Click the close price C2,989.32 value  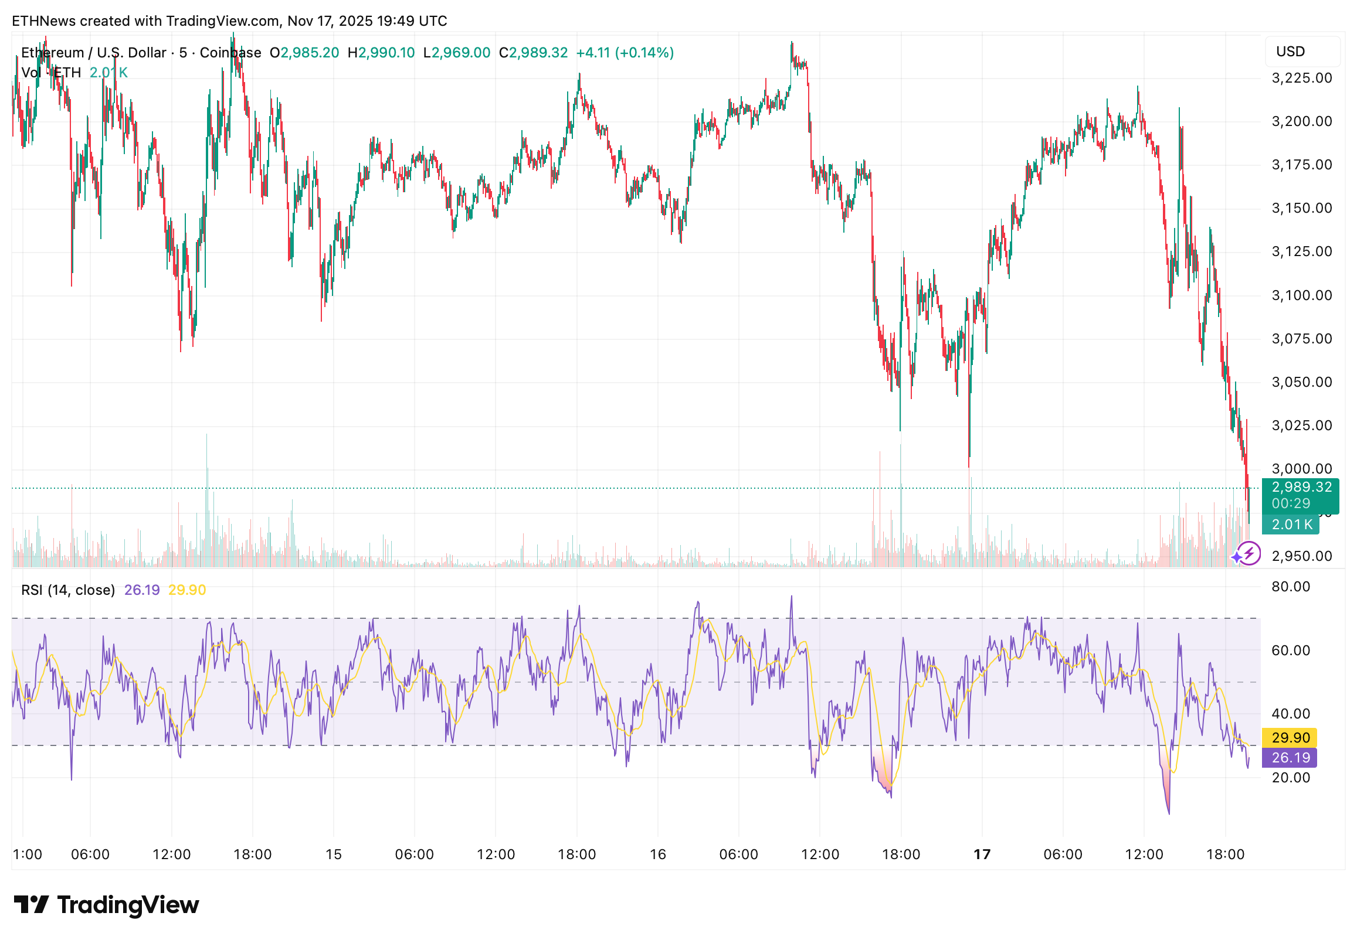[x=533, y=52]
